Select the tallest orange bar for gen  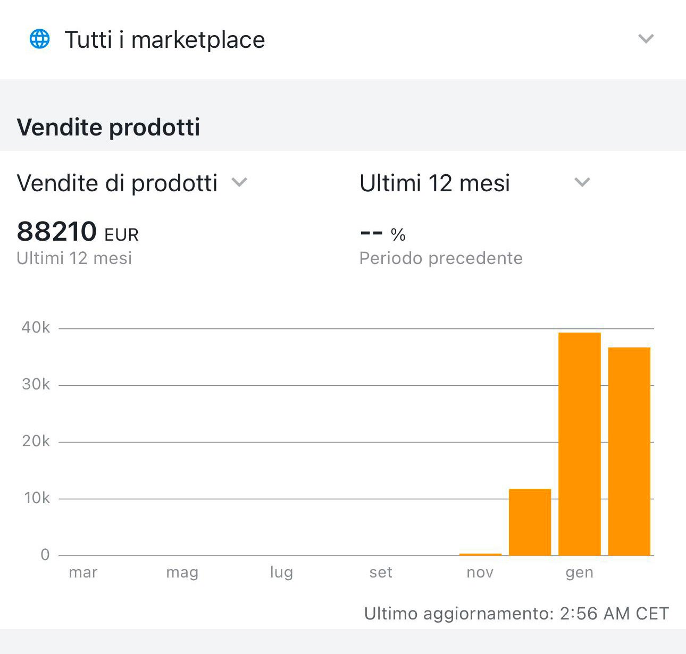click(579, 444)
